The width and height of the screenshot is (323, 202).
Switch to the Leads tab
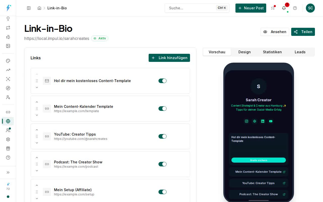[x=300, y=52]
